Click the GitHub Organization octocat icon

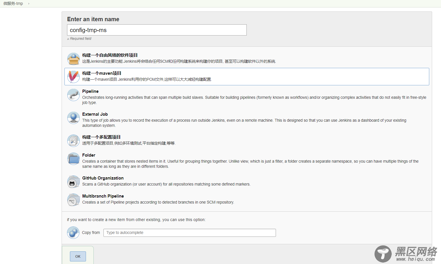click(73, 182)
